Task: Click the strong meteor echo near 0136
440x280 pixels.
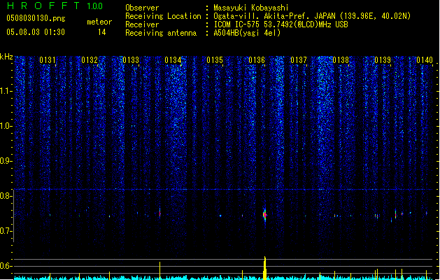Action: coord(264,215)
